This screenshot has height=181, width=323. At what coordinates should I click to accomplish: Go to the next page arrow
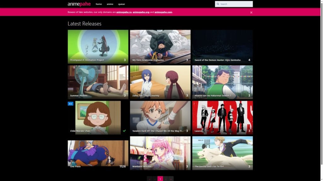tap(165, 179)
